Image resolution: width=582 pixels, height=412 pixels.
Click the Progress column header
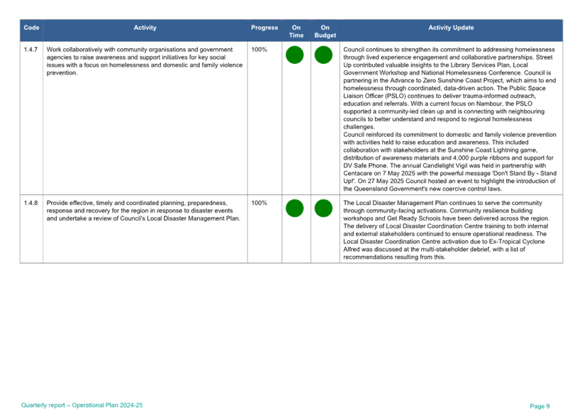click(264, 28)
